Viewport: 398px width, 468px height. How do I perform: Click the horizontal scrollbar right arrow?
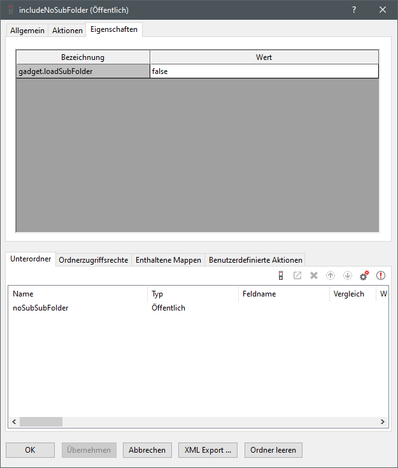point(383,421)
